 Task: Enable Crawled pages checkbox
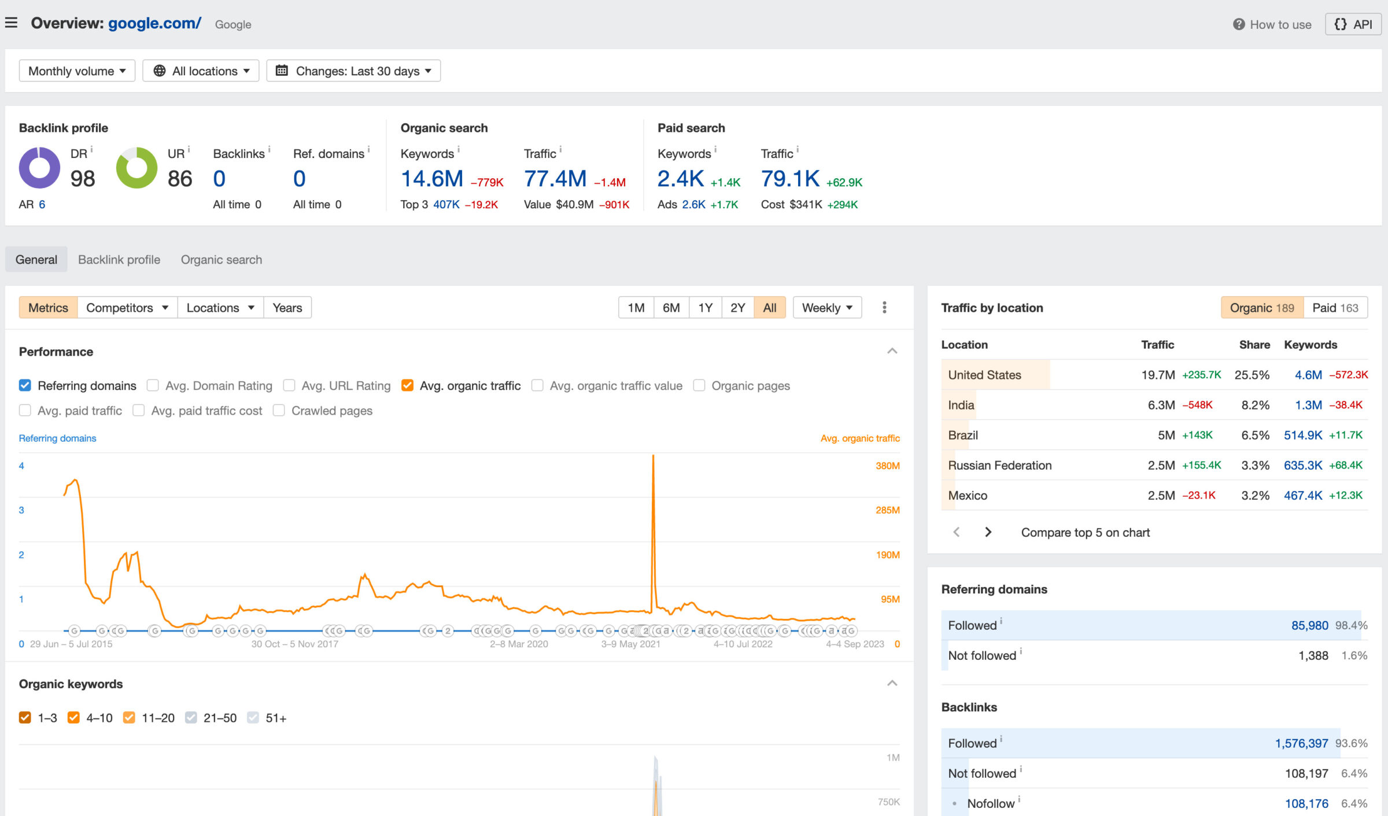pyautogui.click(x=279, y=410)
